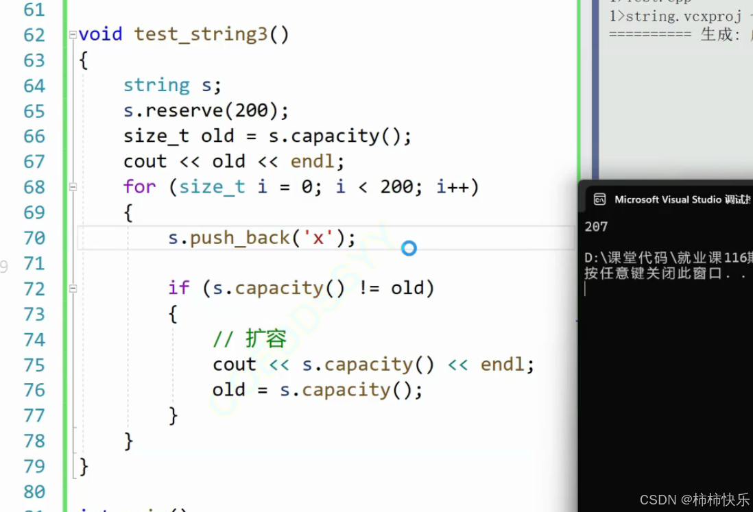The image size is (753, 512).
Task: Click size_t old = s.capacity(); line
Action: coord(267,136)
